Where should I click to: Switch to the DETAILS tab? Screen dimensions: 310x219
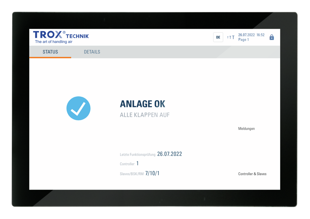[x=91, y=52]
